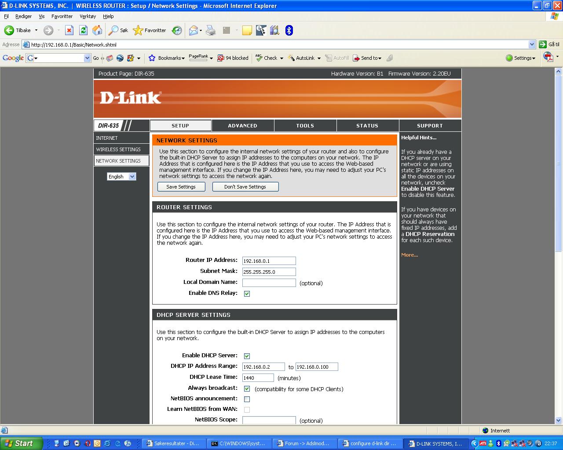Switch to the TOOLS tab
Viewport: 563px width, 450px height.
click(305, 126)
